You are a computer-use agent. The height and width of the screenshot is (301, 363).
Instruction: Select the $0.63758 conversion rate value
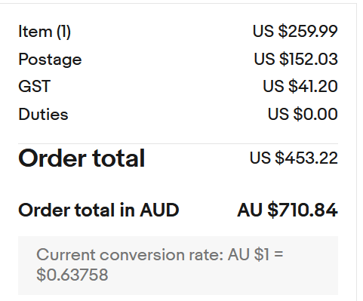tap(72, 275)
